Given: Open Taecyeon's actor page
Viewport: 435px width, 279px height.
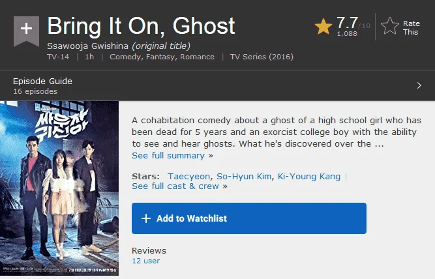Looking at the screenshot, I should coord(188,177).
